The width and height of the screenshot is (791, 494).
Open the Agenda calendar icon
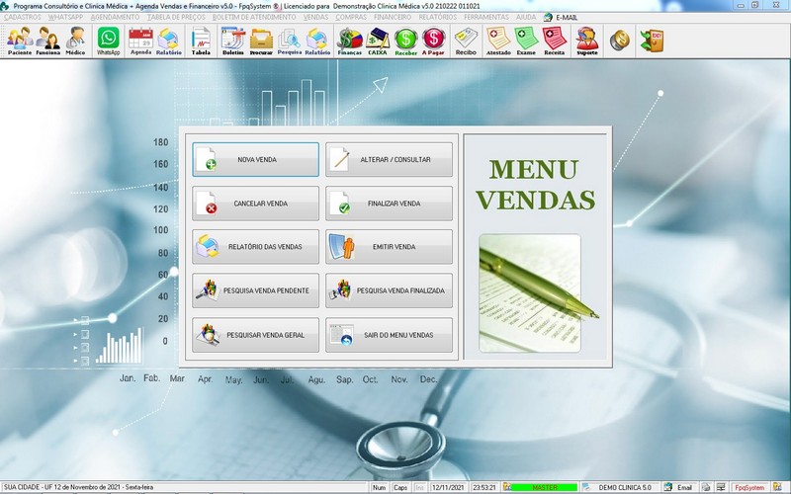point(140,41)
